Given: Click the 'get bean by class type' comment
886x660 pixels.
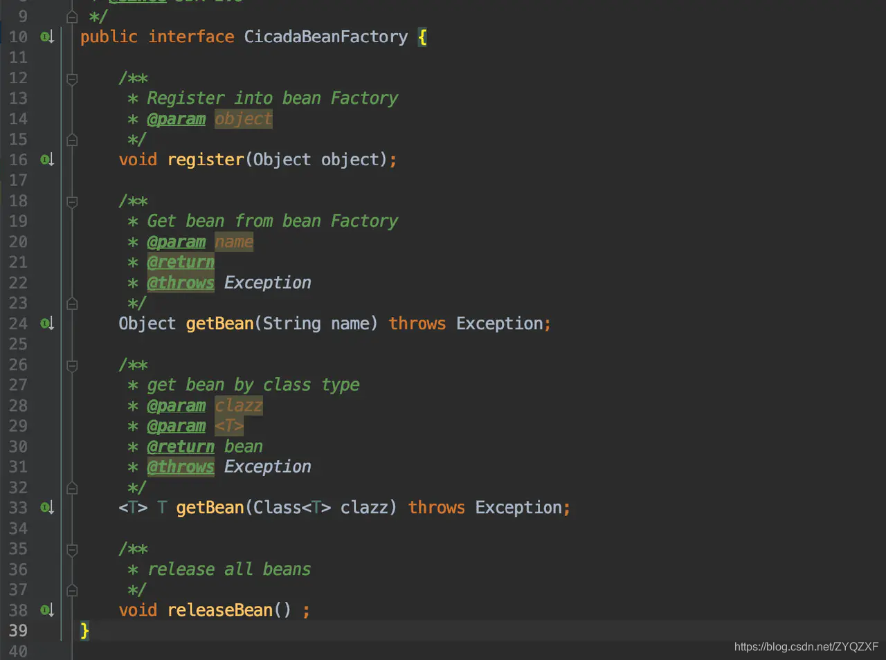Looking at the screenshot, I should 253,385.
